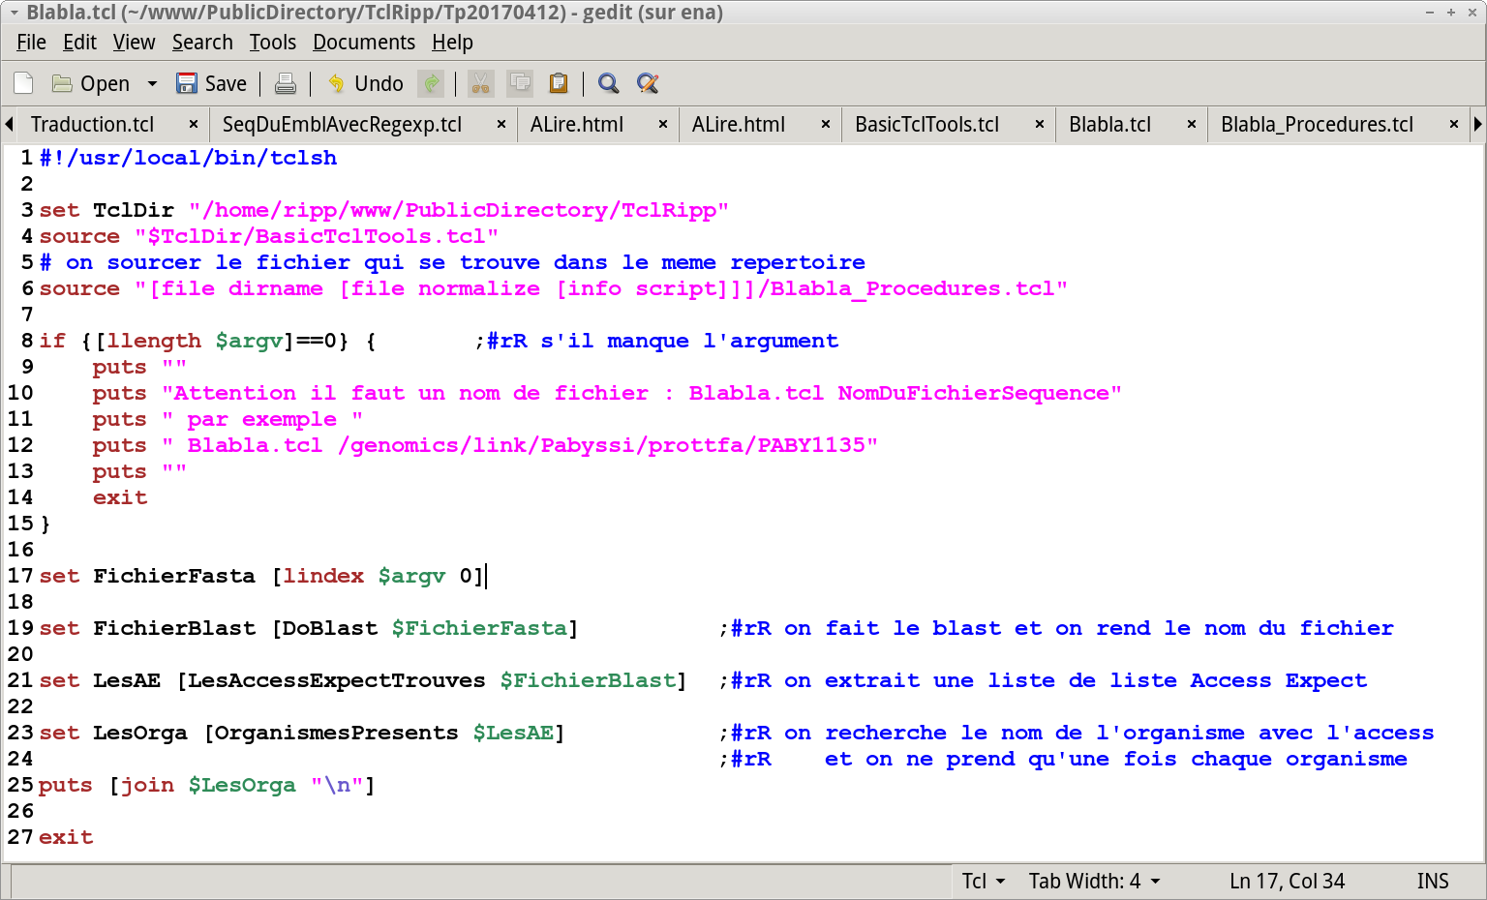
Task: Toggle the INS insert mode indicator
Action: (1433, 882)
